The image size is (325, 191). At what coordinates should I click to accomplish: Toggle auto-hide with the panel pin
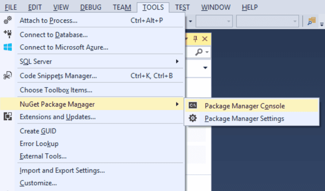[195, 39]
